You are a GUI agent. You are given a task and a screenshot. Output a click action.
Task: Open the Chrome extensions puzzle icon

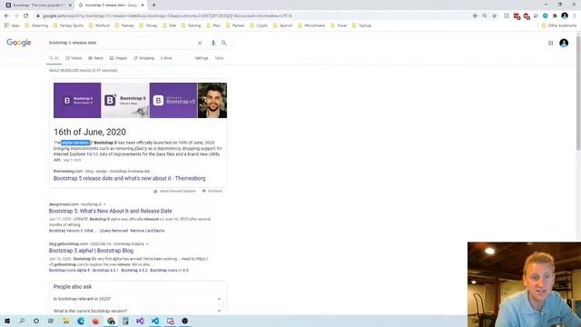[x=555, y=16]
